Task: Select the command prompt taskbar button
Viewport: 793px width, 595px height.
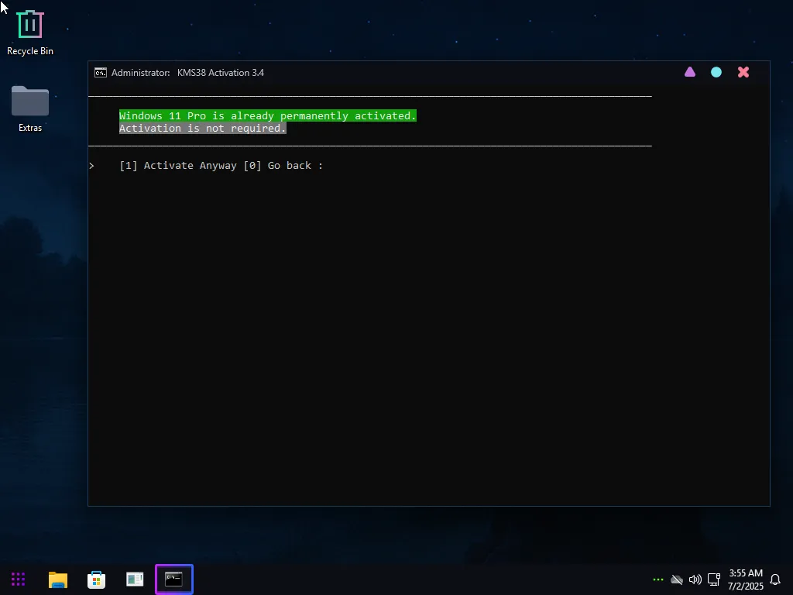Action: click(x=174, y=580)
